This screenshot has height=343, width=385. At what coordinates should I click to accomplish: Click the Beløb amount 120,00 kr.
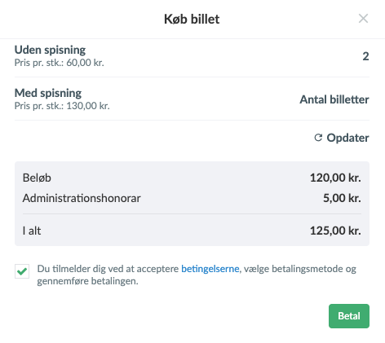click(x=335, y=178)
